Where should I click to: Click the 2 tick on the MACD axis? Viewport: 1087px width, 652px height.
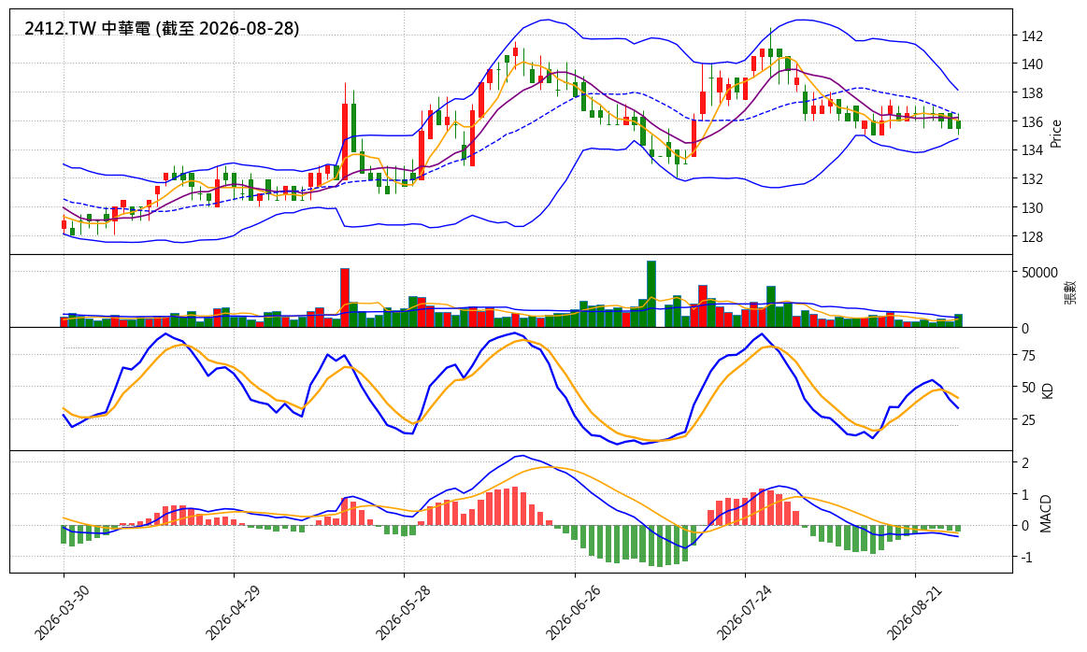pos(1024,462)
